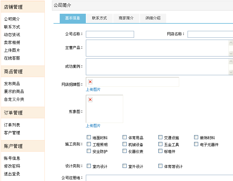Click broken image icon in 形象图 box
Viewport: 233px width, 181px height.
(x=90, y=100)
